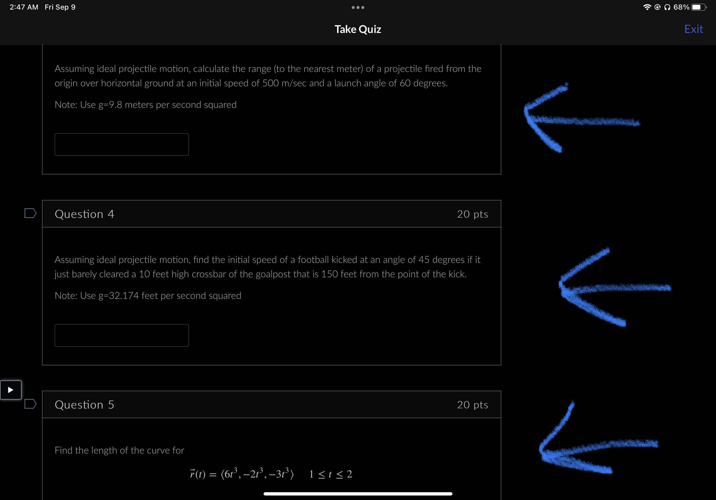Click the play button icon
716x500 pixels.
point(11,390)
